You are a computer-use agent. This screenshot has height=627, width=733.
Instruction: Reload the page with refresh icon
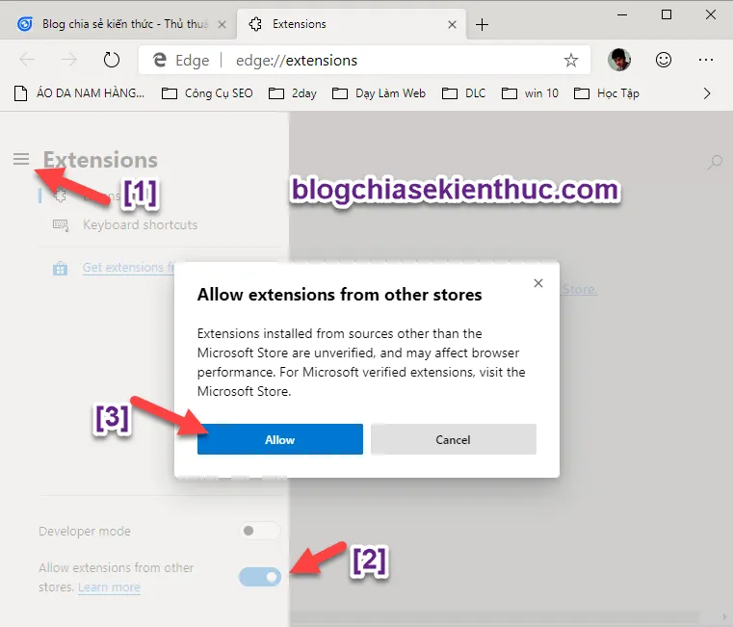click(112, 60)
